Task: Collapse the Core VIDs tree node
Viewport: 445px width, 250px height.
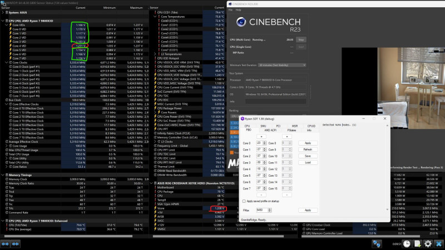Action: click(7, 25)
